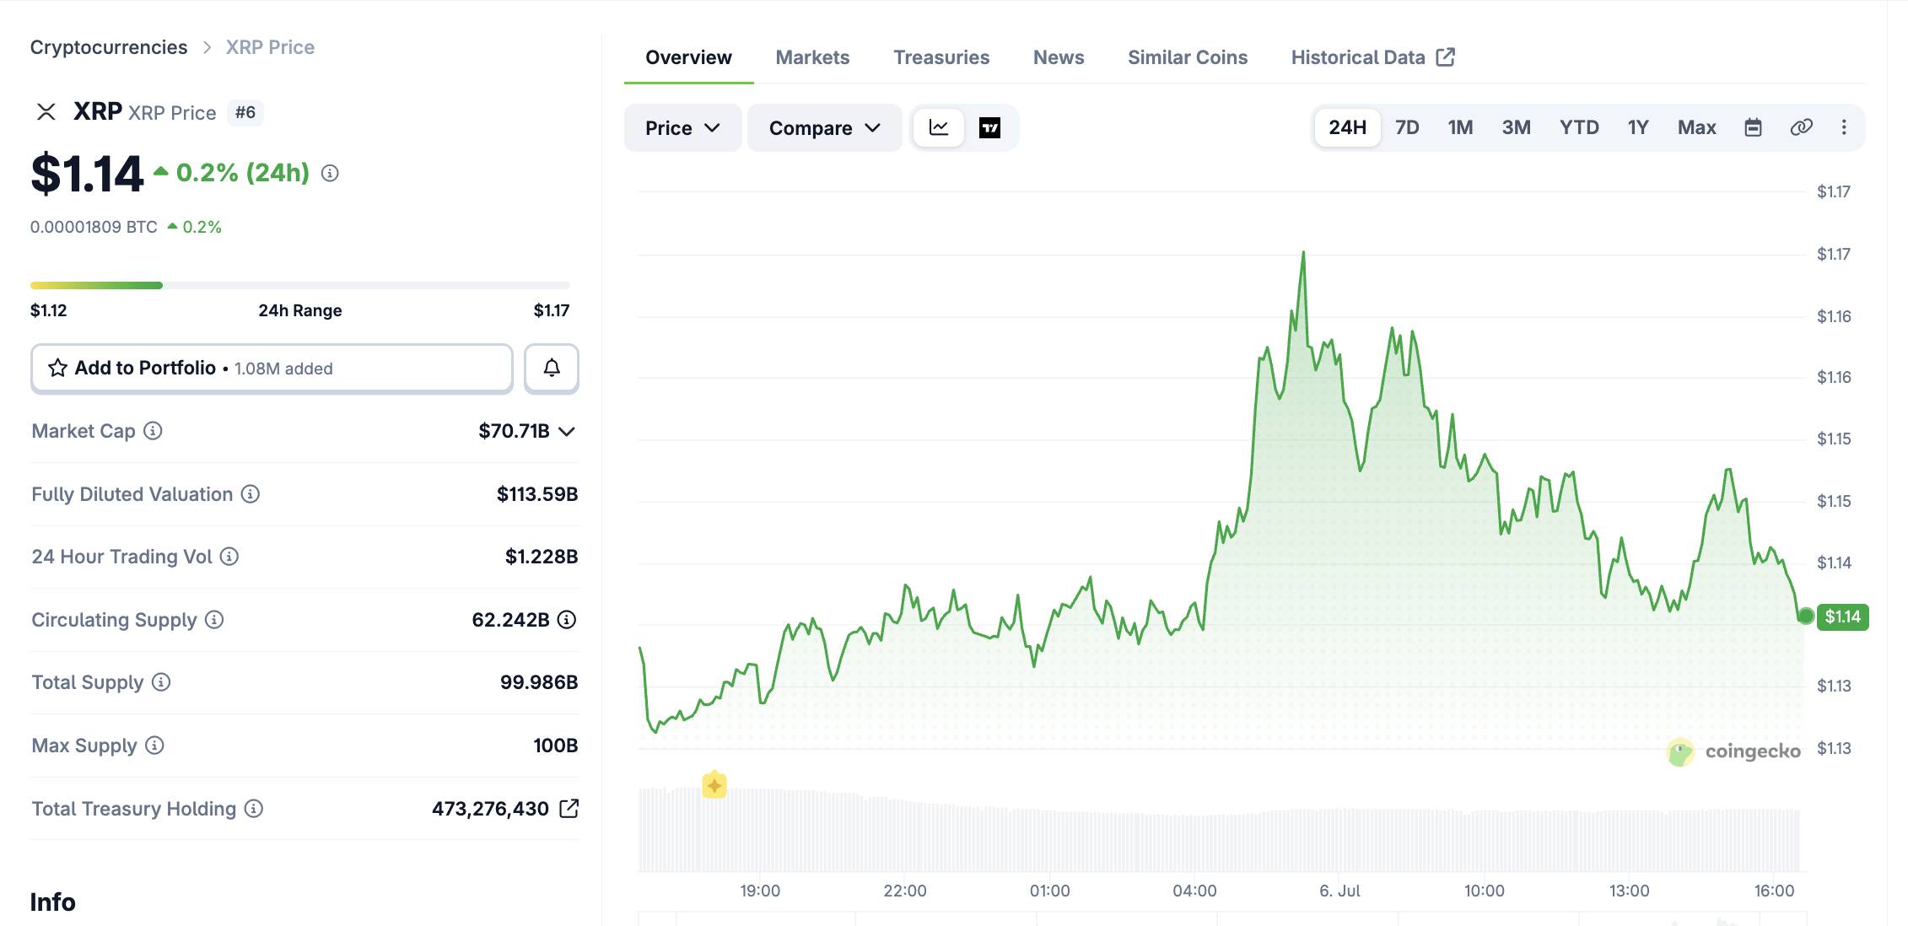This screenshot has width=1908, height=926.
Task: Open the Overview tab
Action: (688, 57)
